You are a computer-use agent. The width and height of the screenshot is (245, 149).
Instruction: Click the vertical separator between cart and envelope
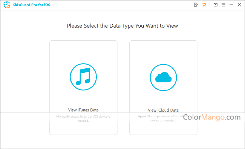(210, 5)
